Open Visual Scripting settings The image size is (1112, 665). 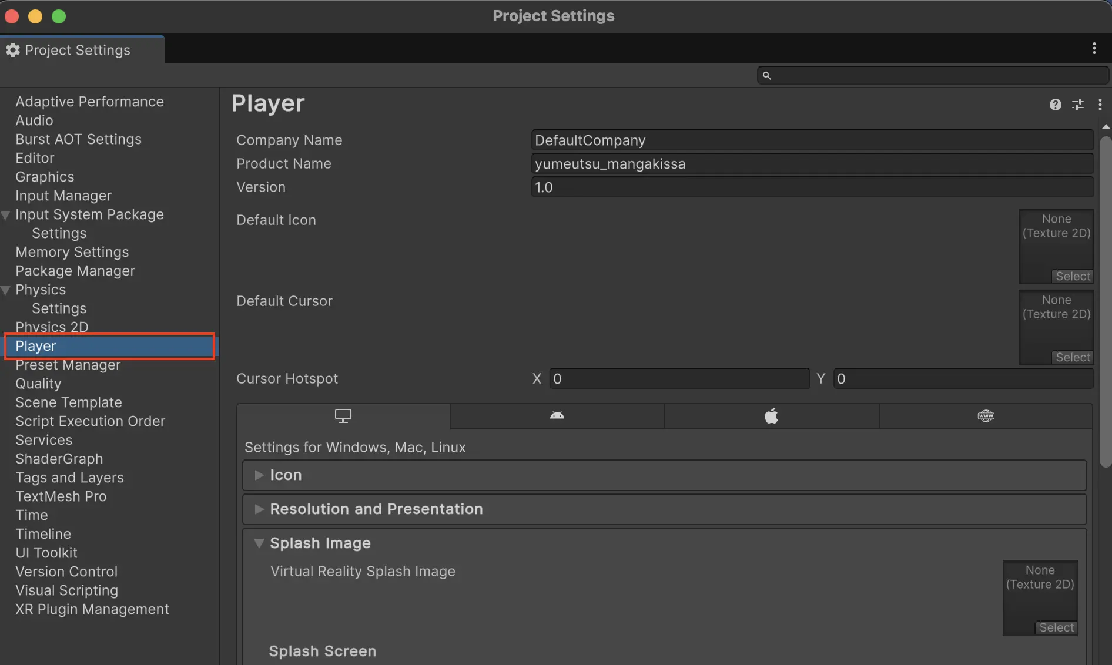(x=66, y=590)
